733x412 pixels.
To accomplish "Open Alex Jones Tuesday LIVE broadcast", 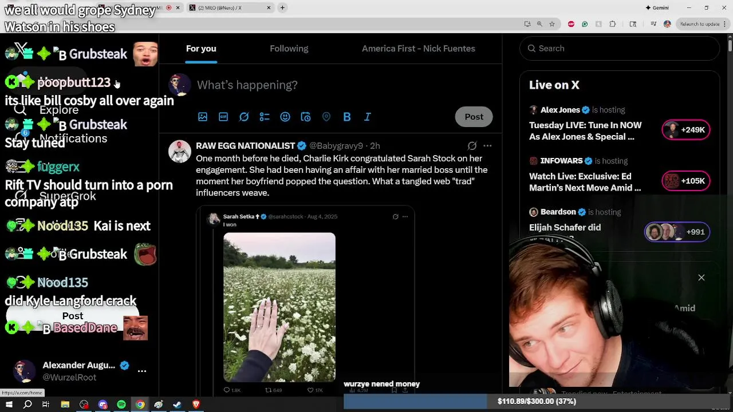I will [x=585, y=130].
